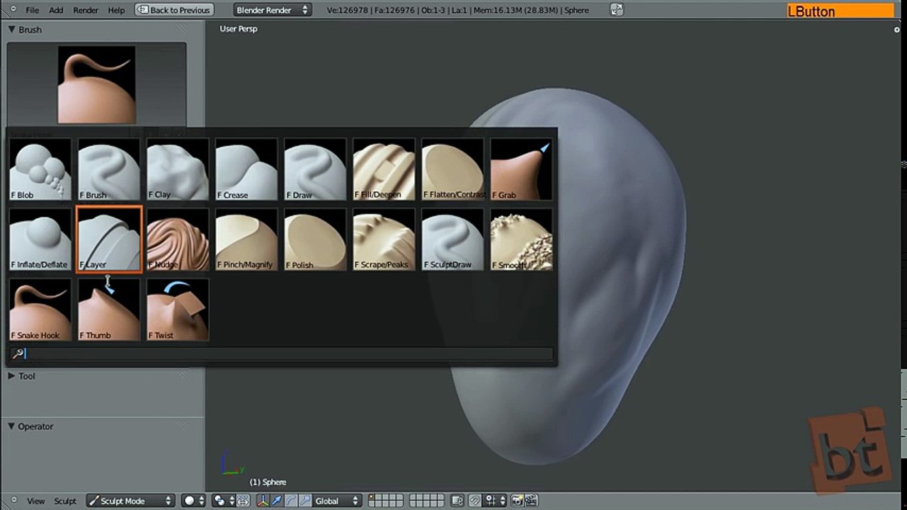The width and height of the screenshot is (907, 510).
Task: Select the rotate manipulator arc icon
Action: (x=290, y=501)
